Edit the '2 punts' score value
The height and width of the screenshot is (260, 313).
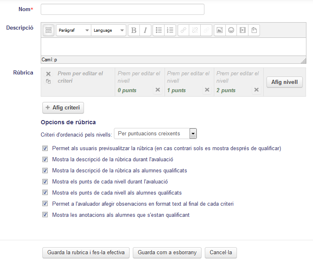click(x=226, y=90)
